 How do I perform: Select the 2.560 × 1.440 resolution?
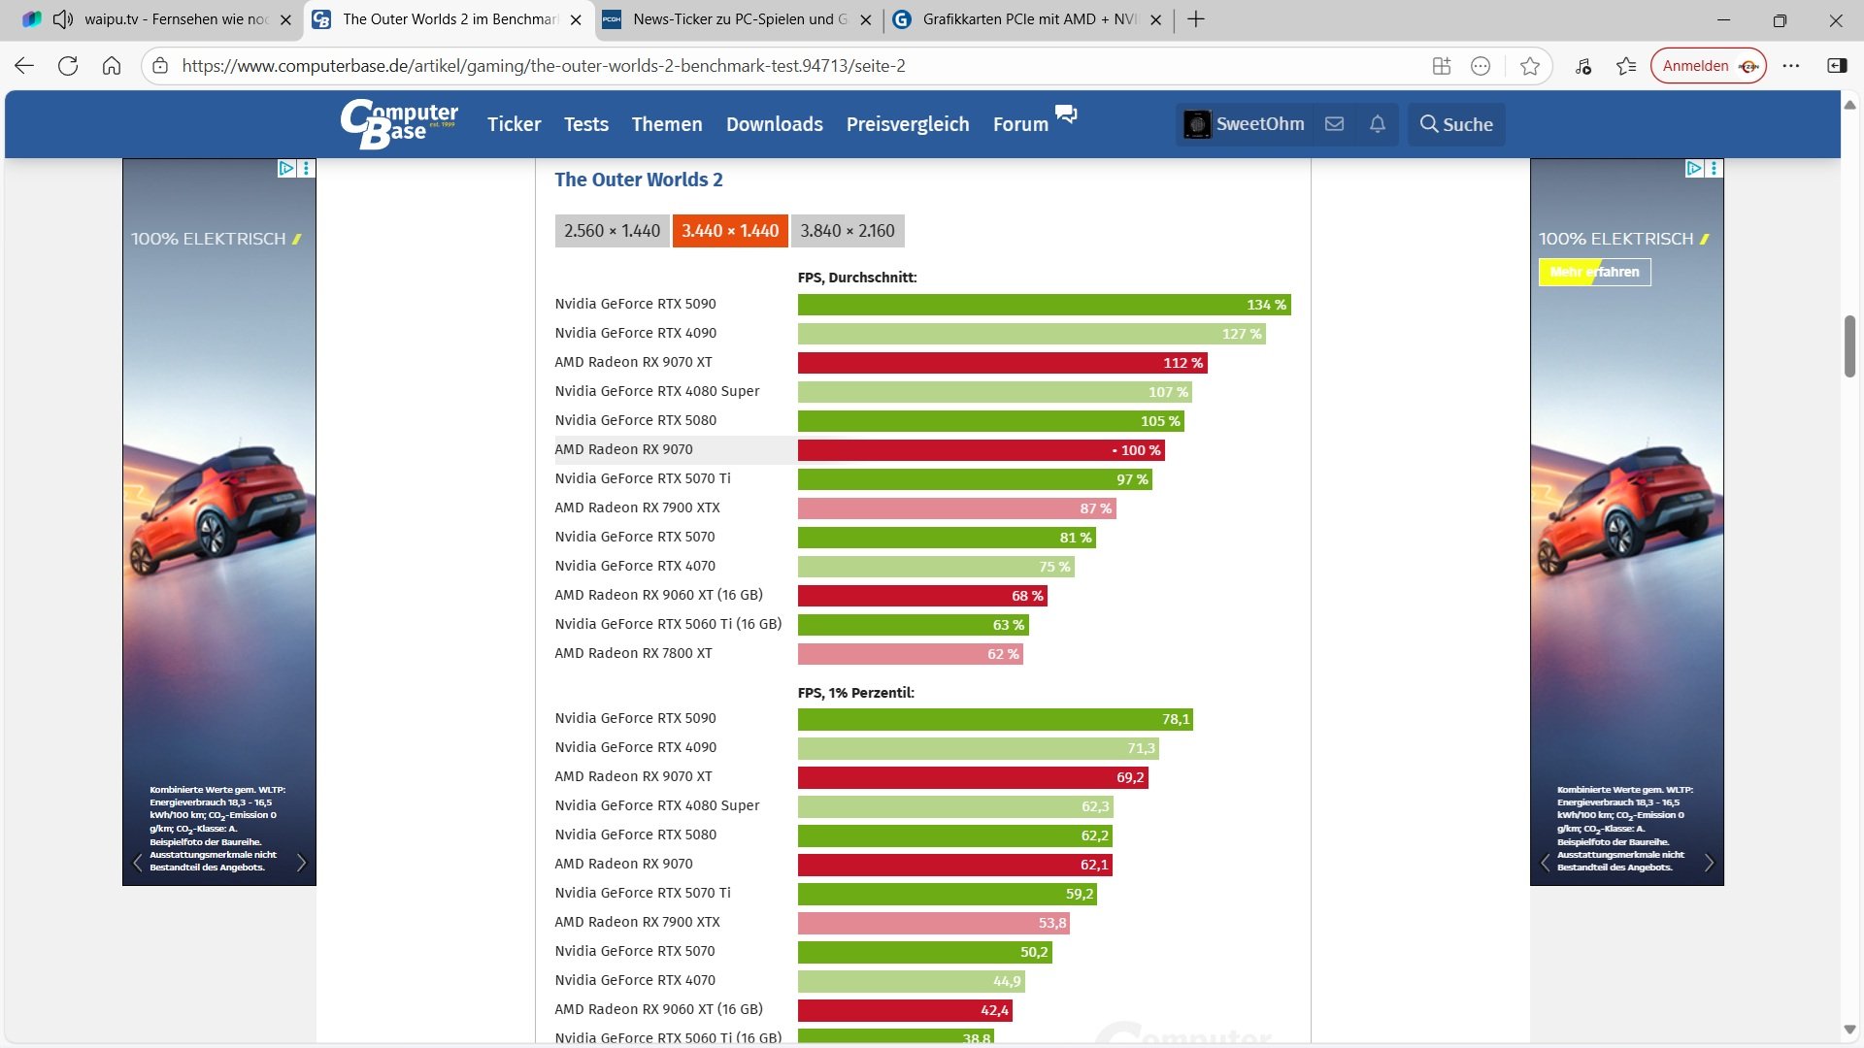click(x=612, y=231)
